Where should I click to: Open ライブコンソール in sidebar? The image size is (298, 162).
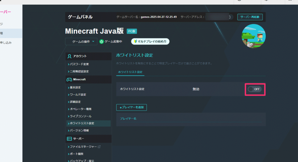[x=81, y=116]
